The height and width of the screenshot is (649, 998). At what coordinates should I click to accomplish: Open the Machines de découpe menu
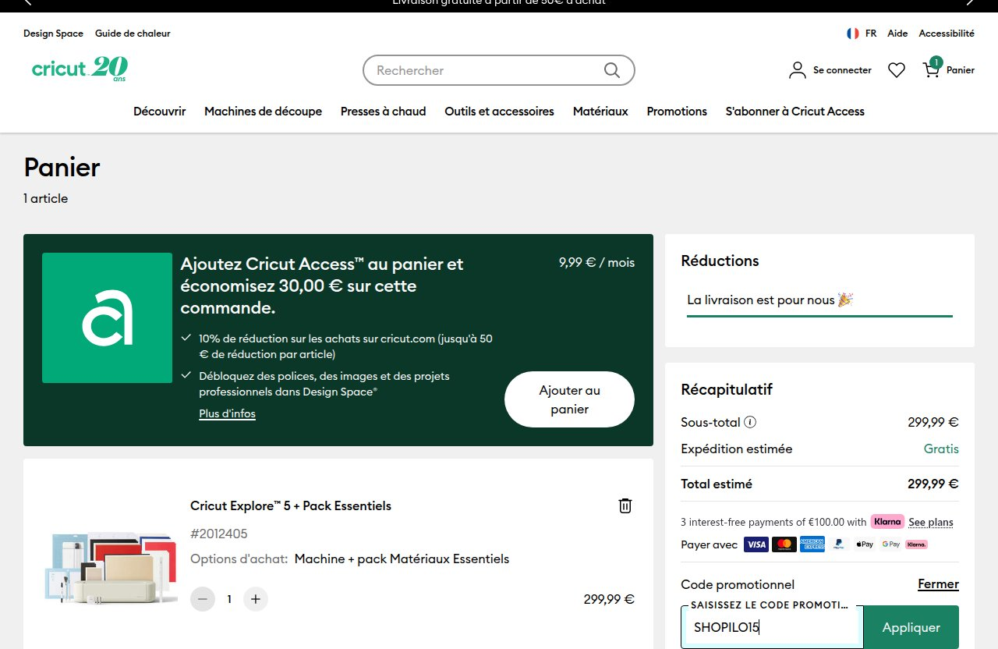coord(263,112)
